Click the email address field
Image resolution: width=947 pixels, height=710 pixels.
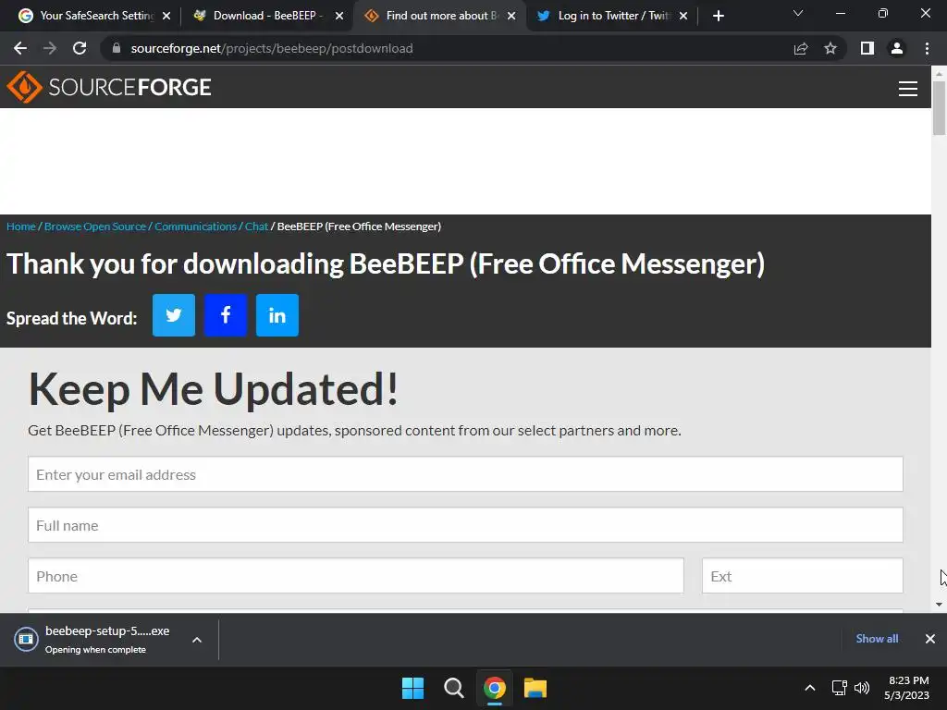(466, 474)
